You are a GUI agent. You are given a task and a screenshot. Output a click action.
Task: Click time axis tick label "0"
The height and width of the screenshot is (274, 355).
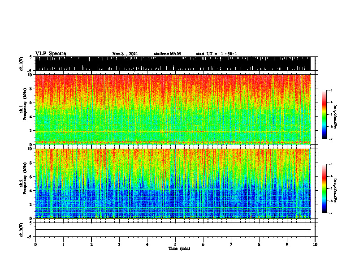35,244
